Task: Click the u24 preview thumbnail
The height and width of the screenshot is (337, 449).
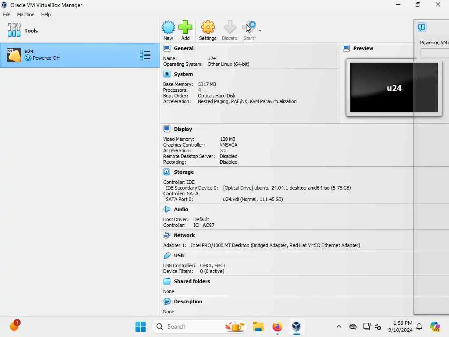Action: (394, 87)
